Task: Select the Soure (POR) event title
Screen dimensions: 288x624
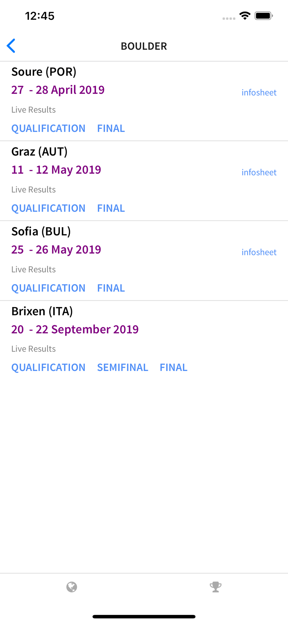Action: click(x=44, y=72)
